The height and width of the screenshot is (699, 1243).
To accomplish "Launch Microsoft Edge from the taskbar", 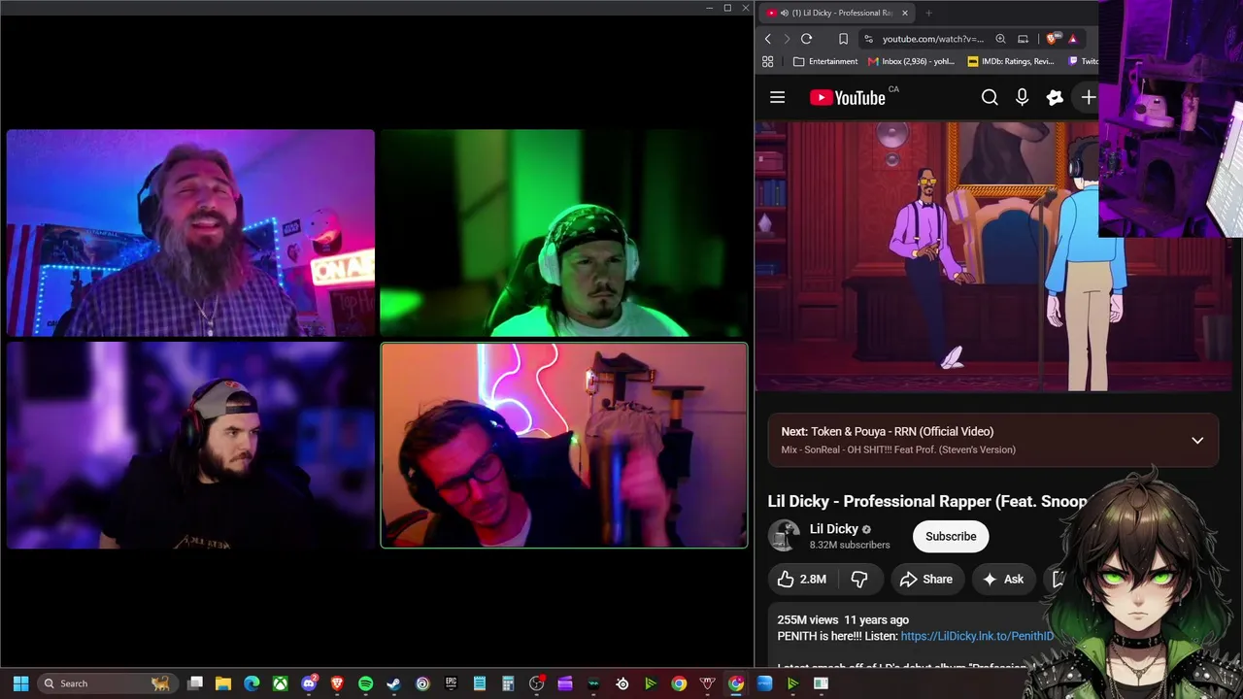I will 252,683.
